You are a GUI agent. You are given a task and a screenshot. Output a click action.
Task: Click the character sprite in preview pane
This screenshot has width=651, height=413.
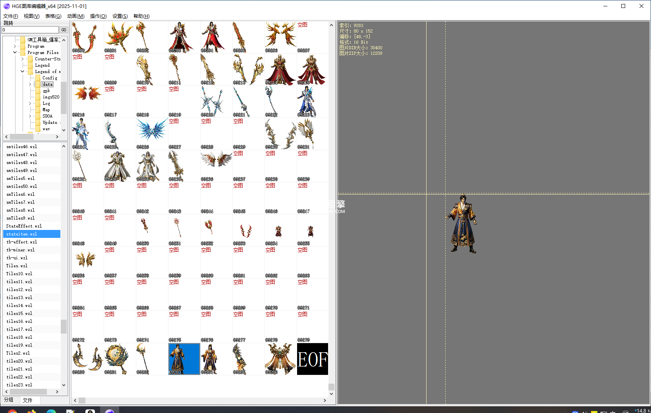click(462, 224)
